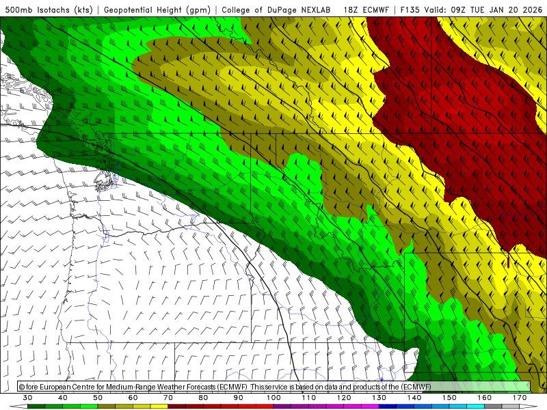
Task: Click the '18Z ECMWF' model run text
Action: tap(366, 10)
